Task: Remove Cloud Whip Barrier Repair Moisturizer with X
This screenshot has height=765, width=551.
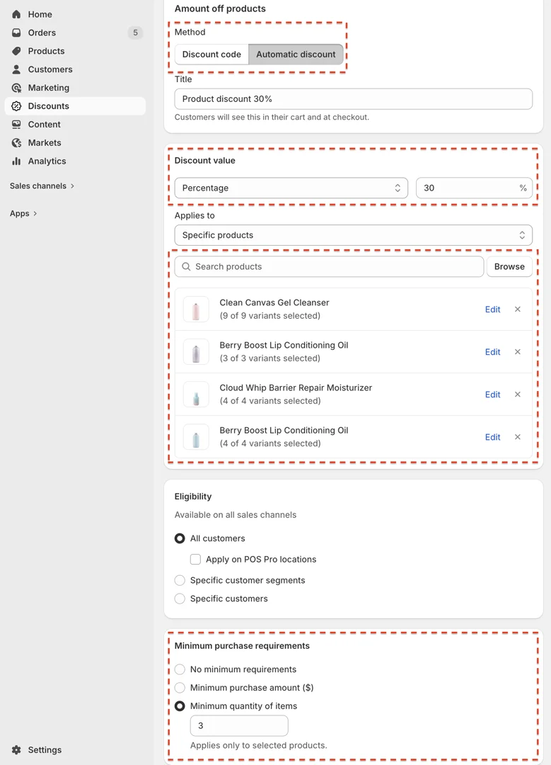Action: coord(518,395)
